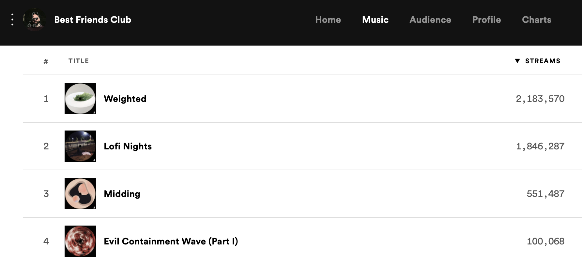Click the Best Friends Club artist name

(93, 20)
